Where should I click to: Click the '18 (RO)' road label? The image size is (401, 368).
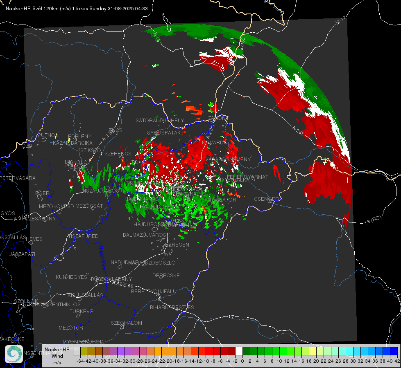pyautogui.click(x=373, y=220)
